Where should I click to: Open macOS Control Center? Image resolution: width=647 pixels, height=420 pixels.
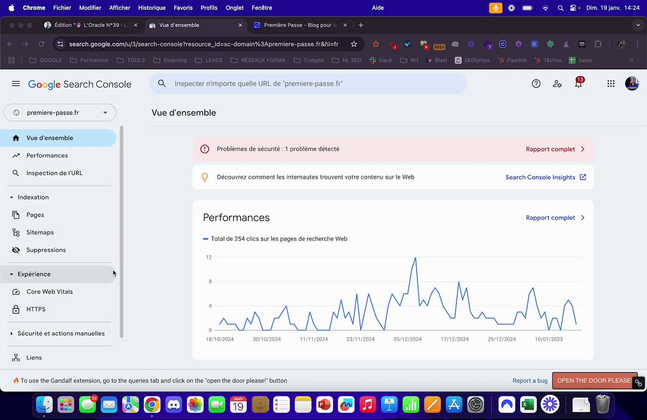pos(574,8)
